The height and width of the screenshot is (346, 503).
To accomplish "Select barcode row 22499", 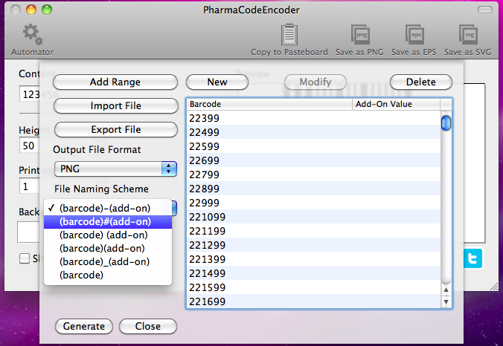I will point(313,132).
